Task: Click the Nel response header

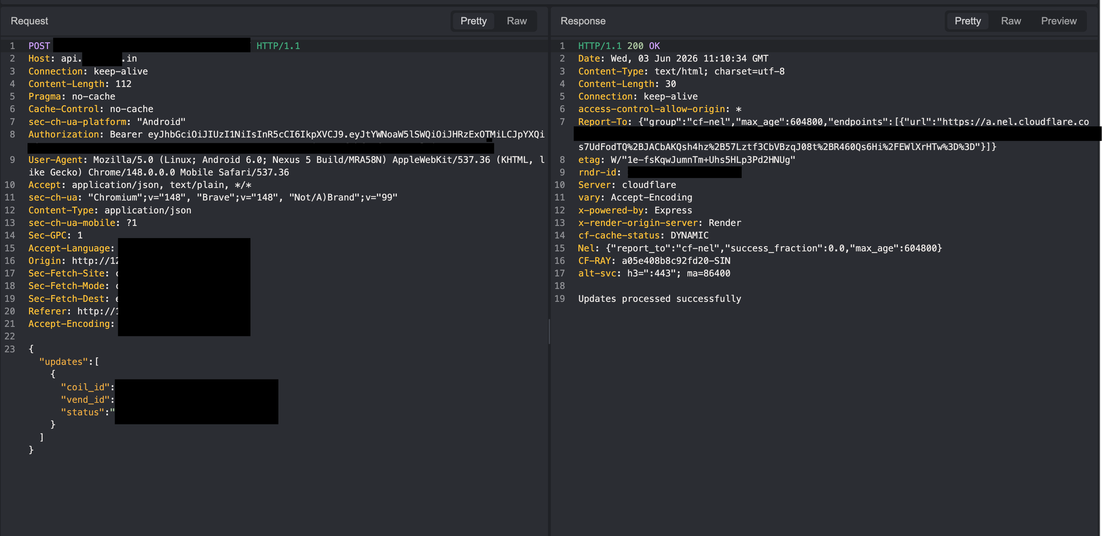Action: pos(760,248)
